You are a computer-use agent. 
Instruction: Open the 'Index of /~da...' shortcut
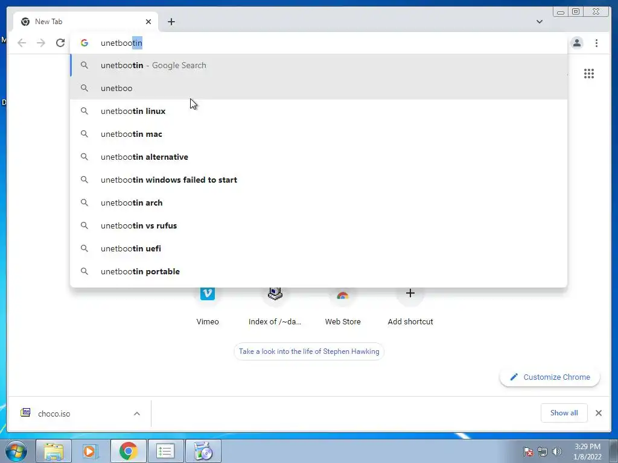pos(275,306)
